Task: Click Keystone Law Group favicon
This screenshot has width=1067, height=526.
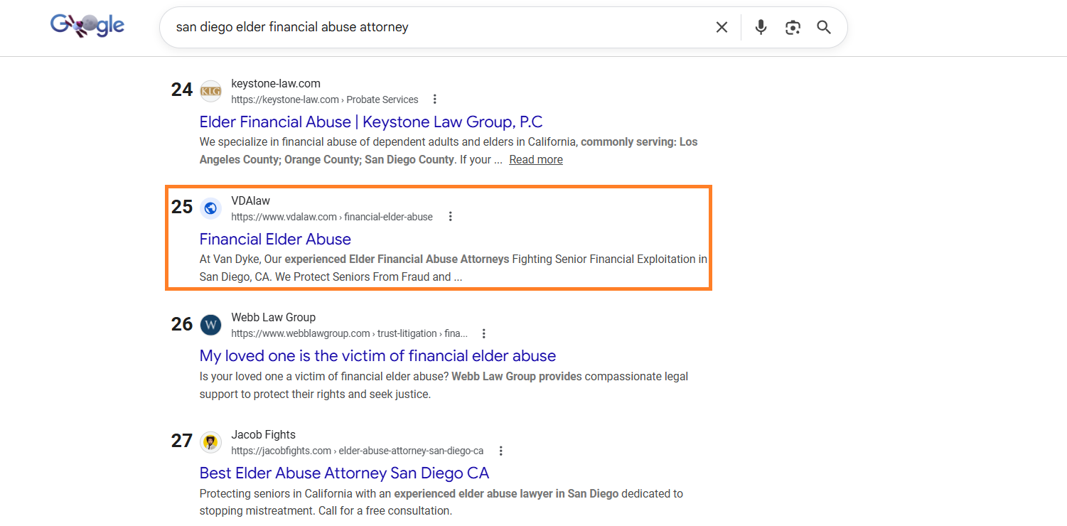Action: (210, 91)
